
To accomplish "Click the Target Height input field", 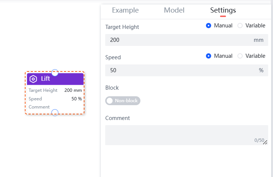I will (178, 40).
